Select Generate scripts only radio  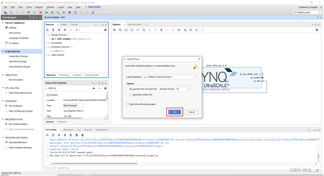(130, 95)
